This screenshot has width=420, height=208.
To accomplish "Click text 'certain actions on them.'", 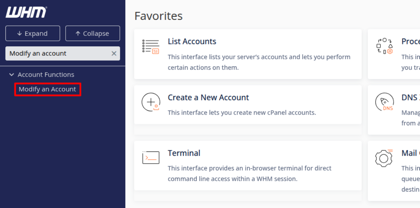I will (203, 68).
